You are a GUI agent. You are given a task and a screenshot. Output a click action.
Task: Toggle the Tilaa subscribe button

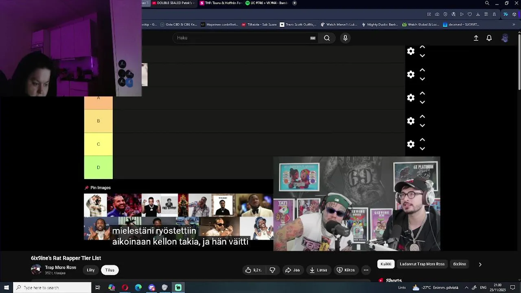coord(110,270)
